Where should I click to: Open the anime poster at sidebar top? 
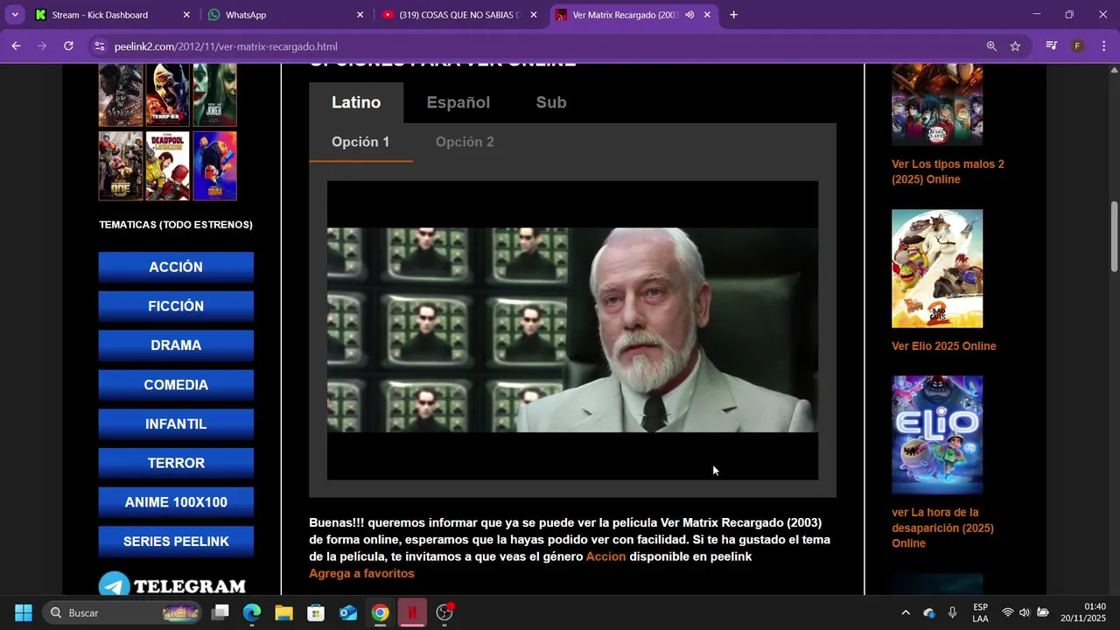[x=937, y=104]
